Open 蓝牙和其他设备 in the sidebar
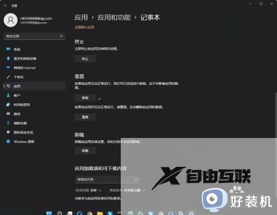The width and height of the screenshot is (277, 215). 34,59
